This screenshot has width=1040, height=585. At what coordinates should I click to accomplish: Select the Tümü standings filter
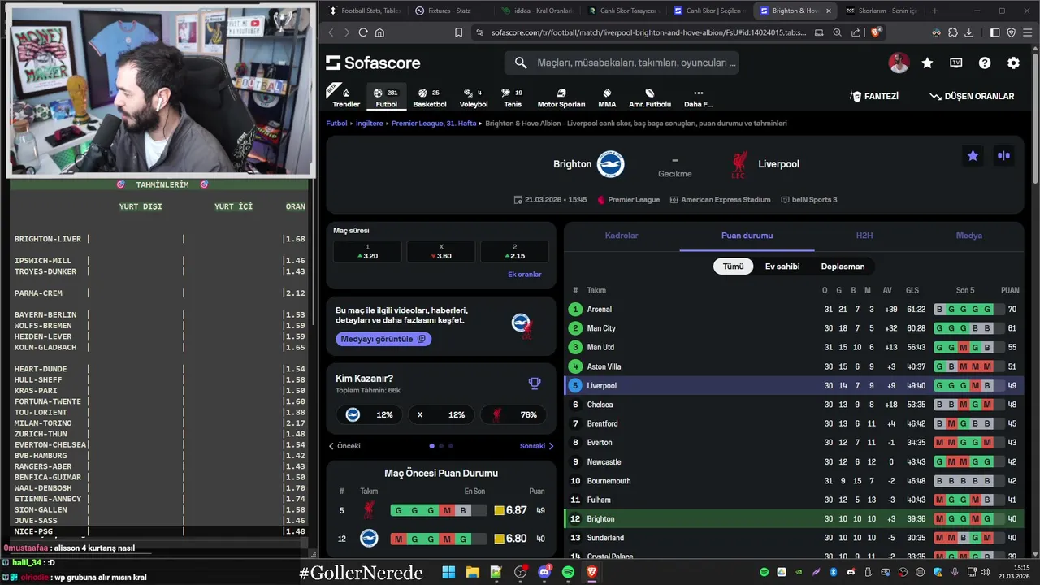click(733, 266)
